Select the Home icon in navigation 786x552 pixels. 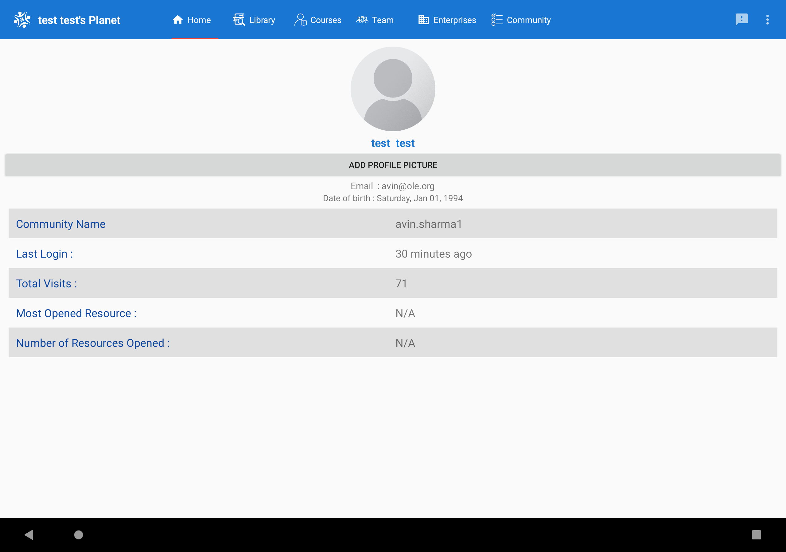click(177, 20)
